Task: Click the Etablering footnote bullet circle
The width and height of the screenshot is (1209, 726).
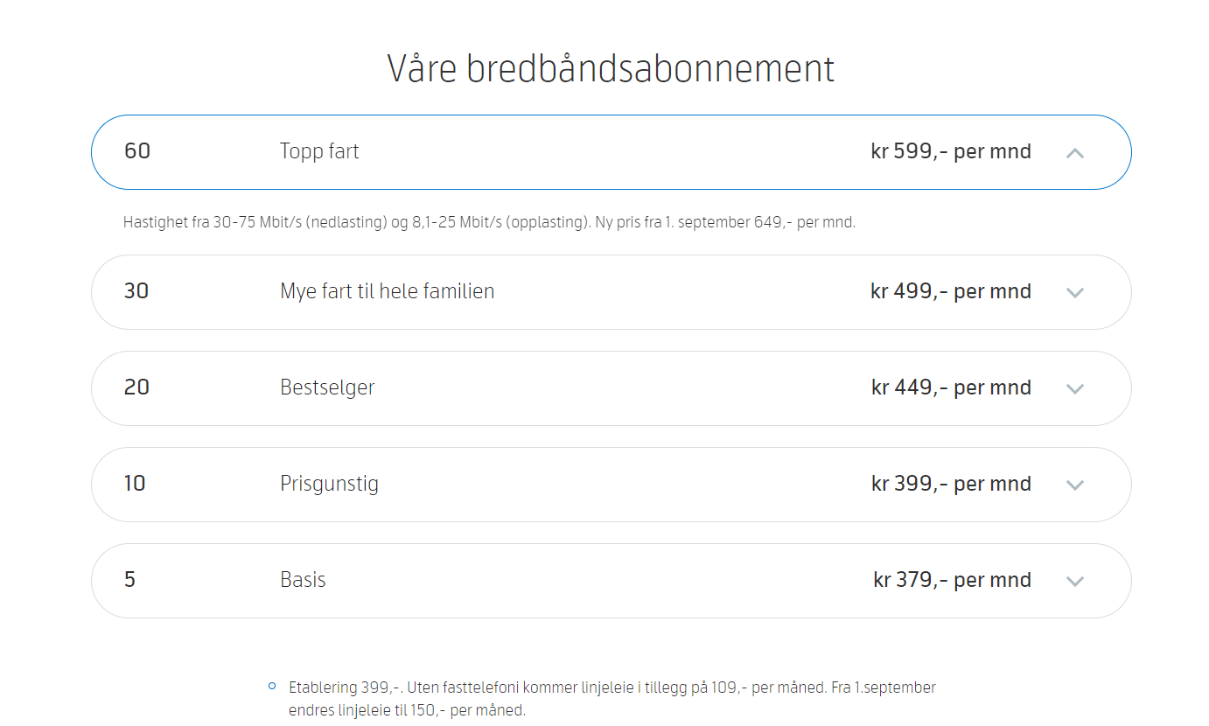Action: [x=272, y=686]
